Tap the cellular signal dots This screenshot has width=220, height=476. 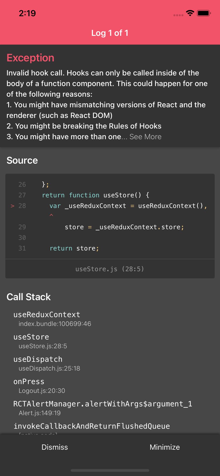[x=178, y=15]
